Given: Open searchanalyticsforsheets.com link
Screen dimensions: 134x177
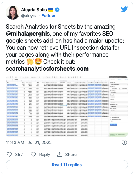Looking at the screenshot, I should coord(47,69).
